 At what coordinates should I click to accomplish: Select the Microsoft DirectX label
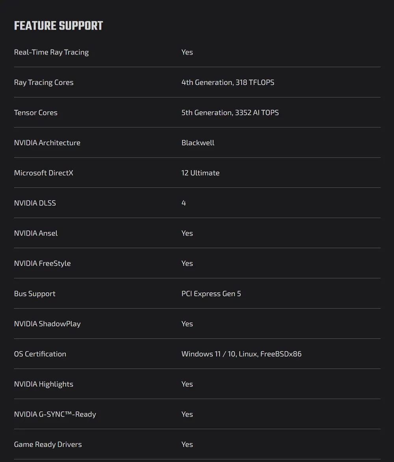(x=44, y=173)
